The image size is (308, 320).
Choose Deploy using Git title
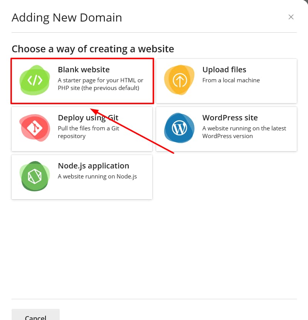point(88,118)
